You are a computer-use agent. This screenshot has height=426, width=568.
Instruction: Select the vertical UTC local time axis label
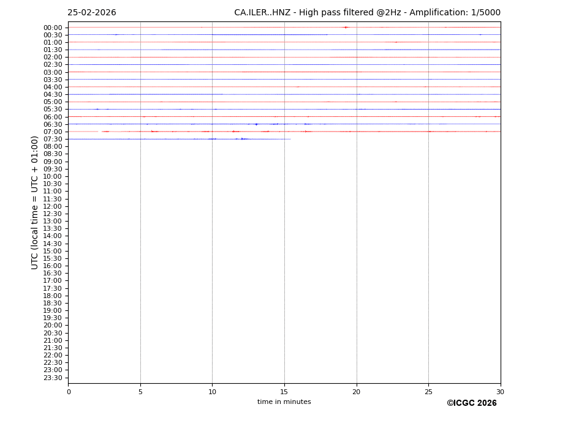(35, 203)
